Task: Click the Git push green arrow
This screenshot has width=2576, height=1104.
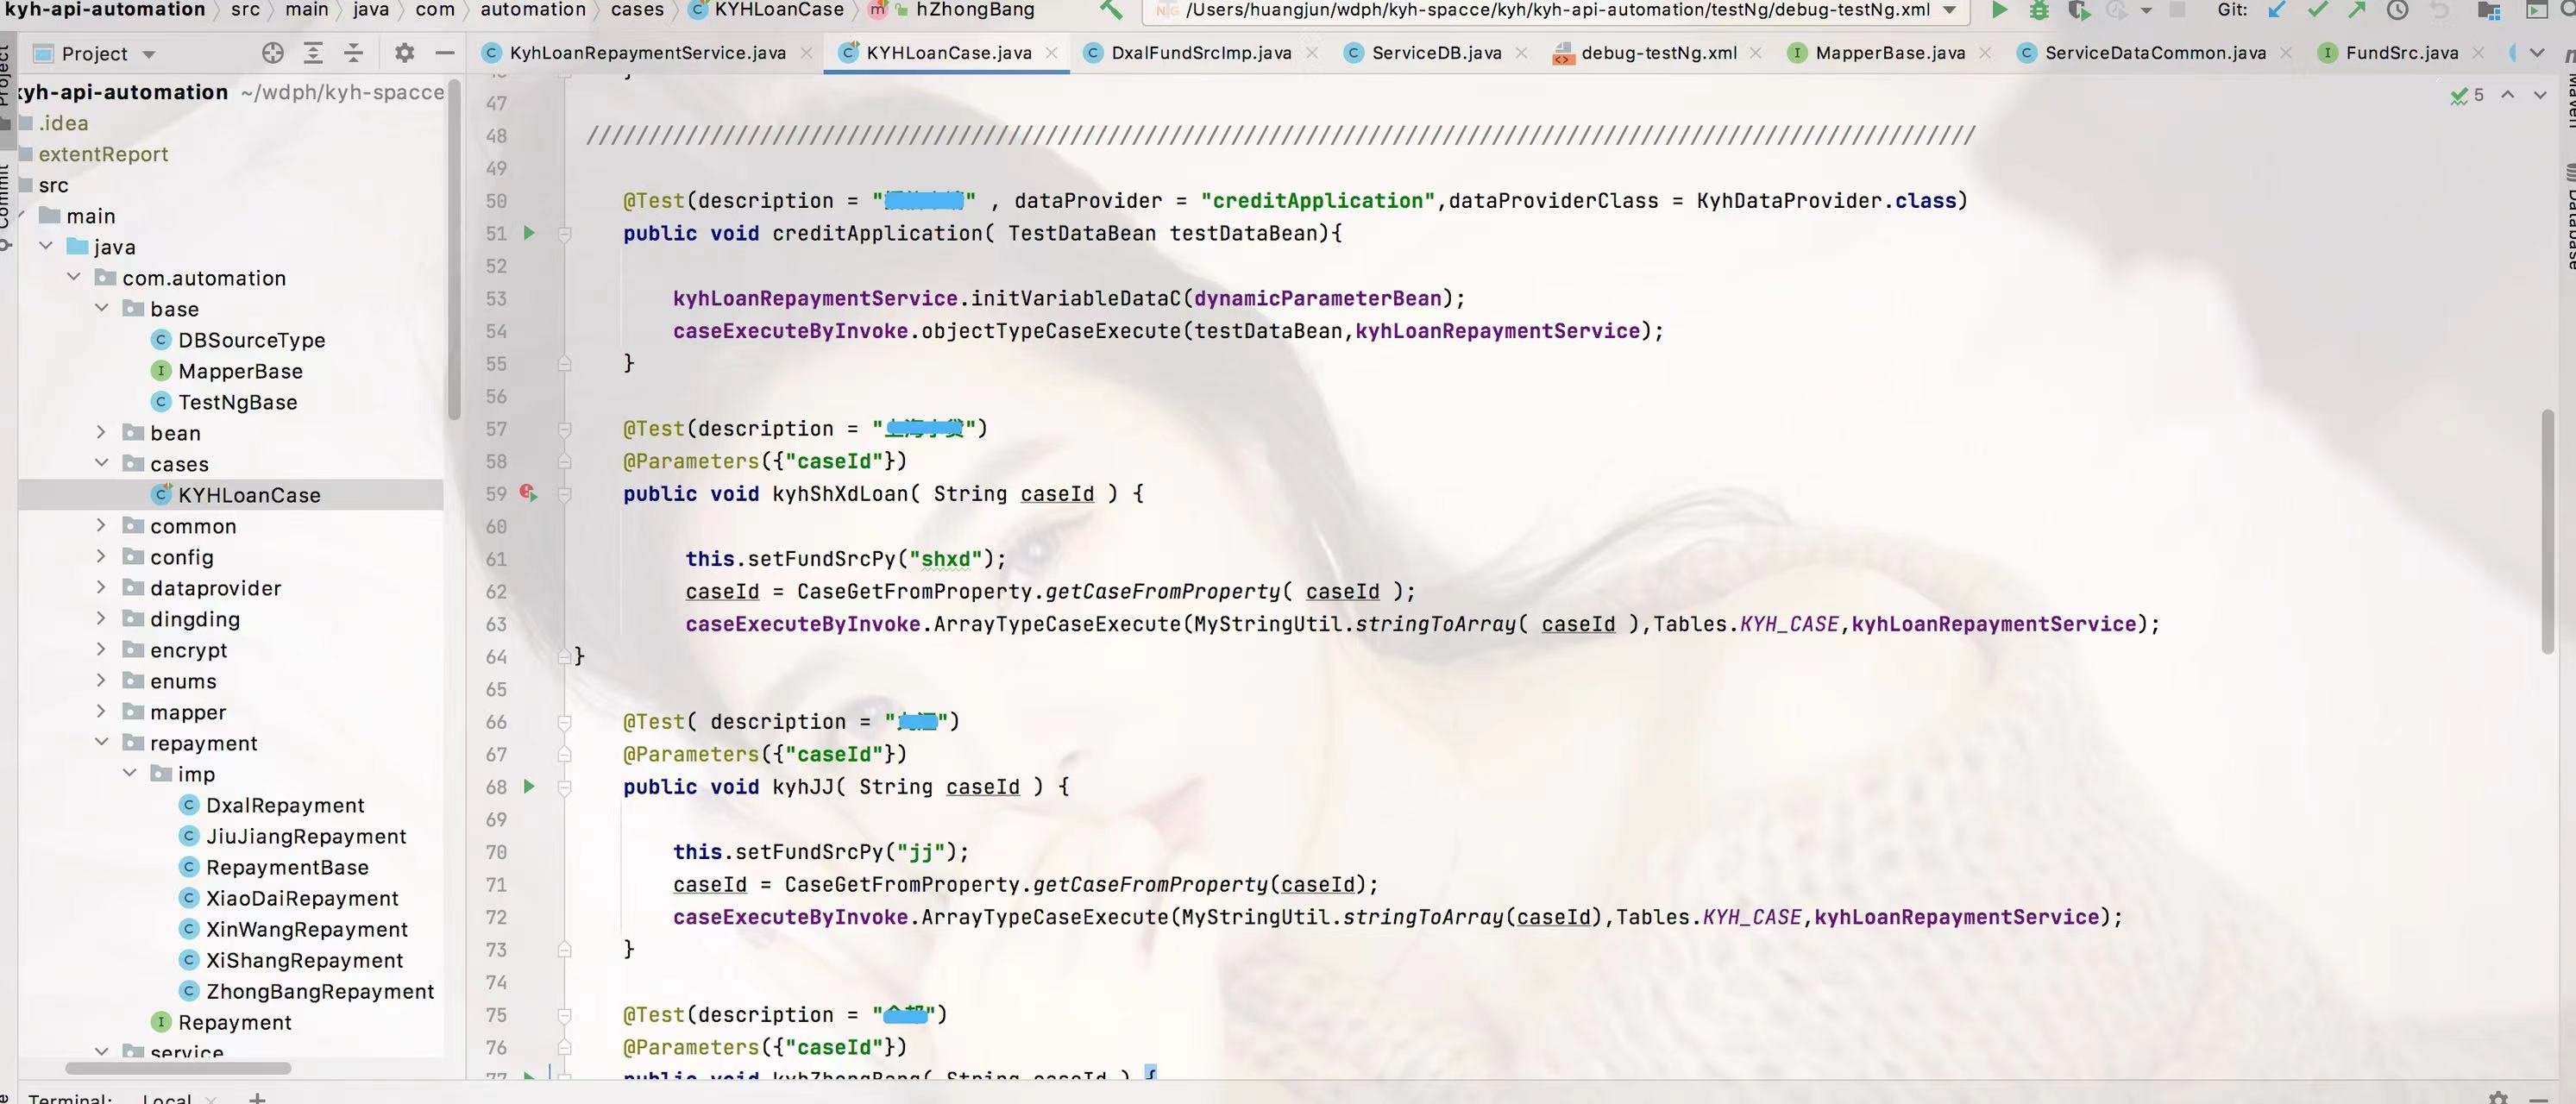Action: (x=2357, y=10)
